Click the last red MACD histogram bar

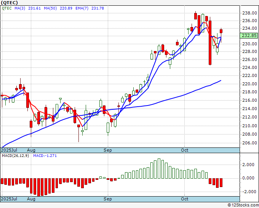(221, 182)
